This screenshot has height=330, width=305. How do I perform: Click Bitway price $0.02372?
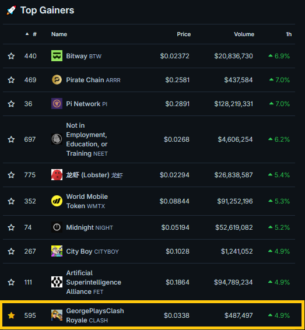tap(174, 56)
